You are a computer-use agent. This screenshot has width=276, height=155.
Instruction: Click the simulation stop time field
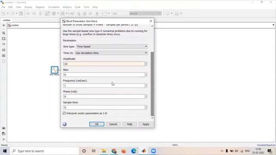(x=119, y=13)
